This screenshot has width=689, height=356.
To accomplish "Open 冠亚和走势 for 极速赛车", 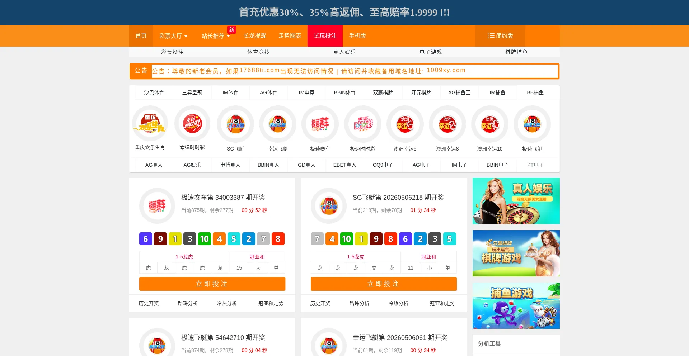I will (x=271, y=303).
